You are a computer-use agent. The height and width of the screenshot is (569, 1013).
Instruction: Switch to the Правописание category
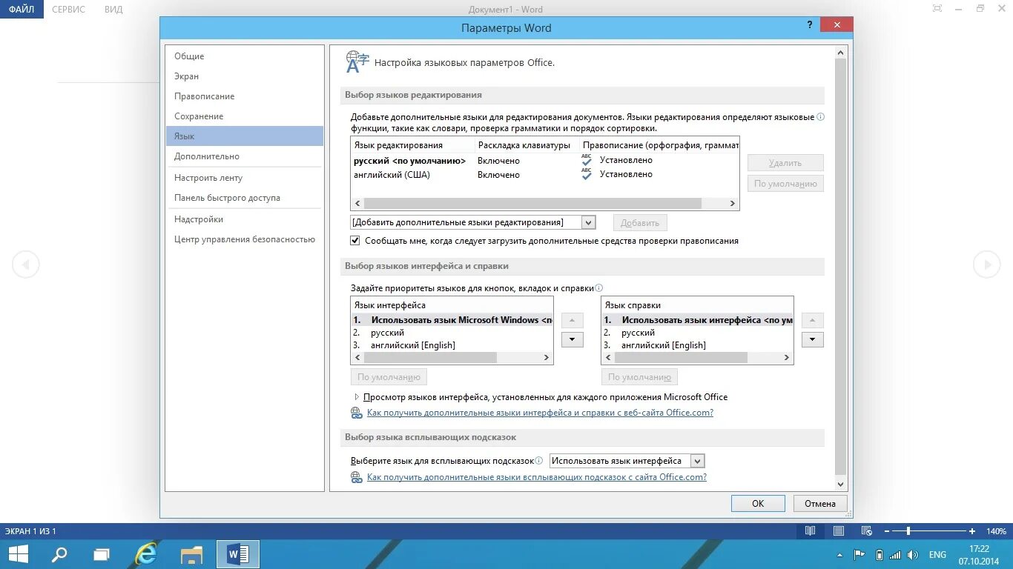click(x=205, y=96)
